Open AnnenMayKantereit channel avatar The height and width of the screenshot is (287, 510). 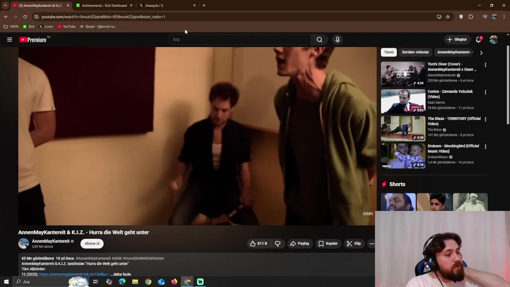24,244
